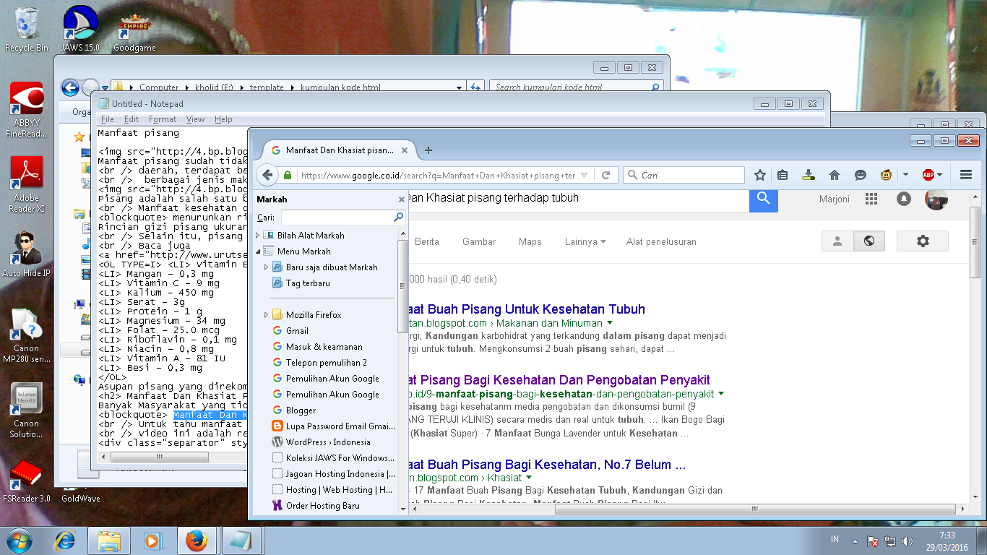Open View menu in Notepad
987x555 pixels.
(195, 119)
